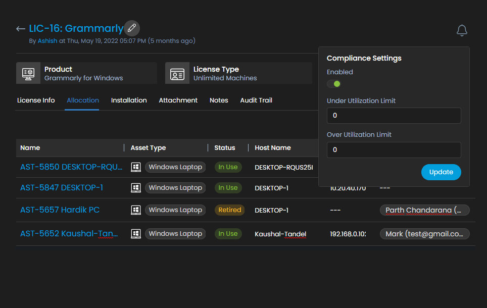
Task: Click Windows Laptop tag in AST-5850 row
Action: [x=175, y=167]
